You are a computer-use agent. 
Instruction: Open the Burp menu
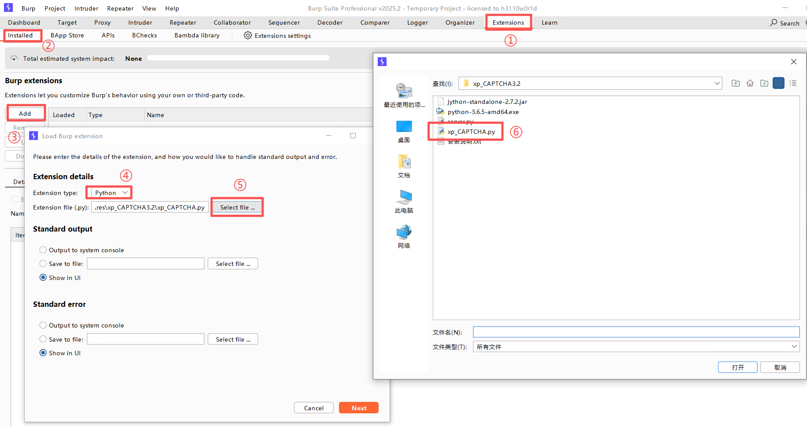click(x=28, y=8)
